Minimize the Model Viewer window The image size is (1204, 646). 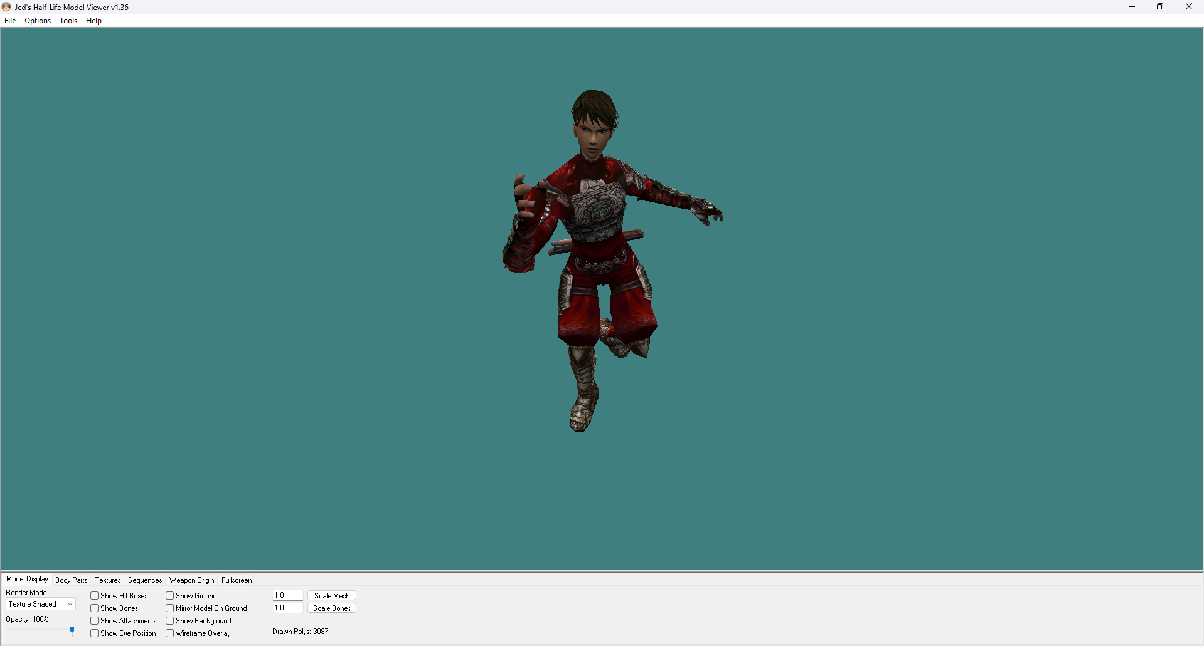[x=1132, y=7]
